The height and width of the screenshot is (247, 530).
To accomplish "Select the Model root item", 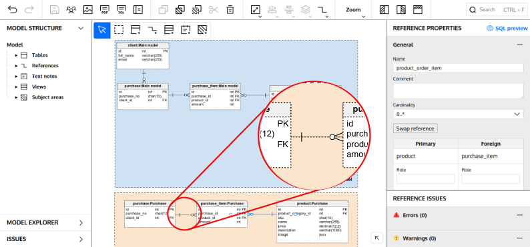I will point(15,45).
